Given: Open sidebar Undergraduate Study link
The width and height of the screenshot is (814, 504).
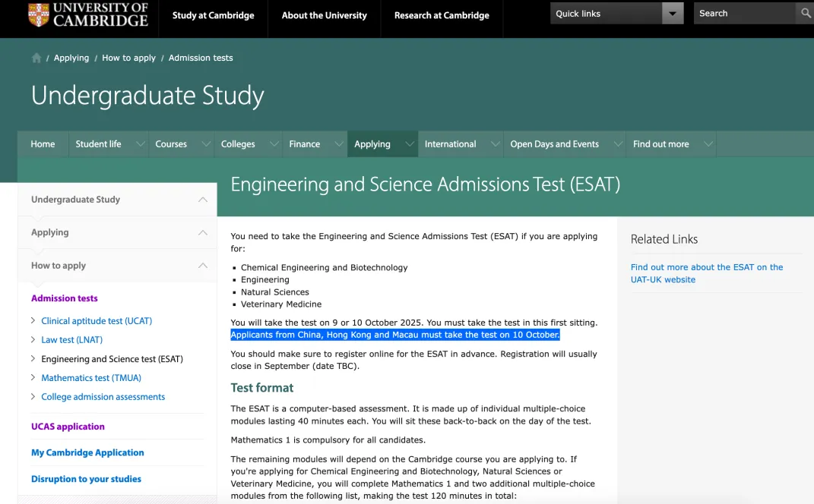Looking at the screenshot, I should [x=75, y=200].
